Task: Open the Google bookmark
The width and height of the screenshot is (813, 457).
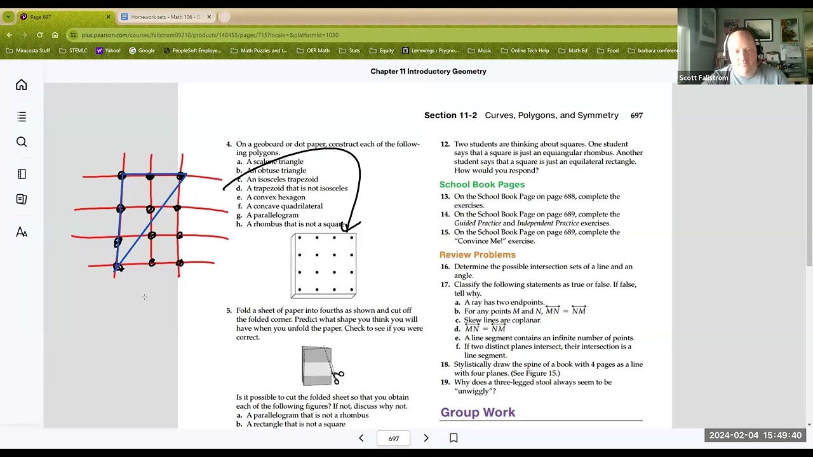Action: tap(142, 51)
